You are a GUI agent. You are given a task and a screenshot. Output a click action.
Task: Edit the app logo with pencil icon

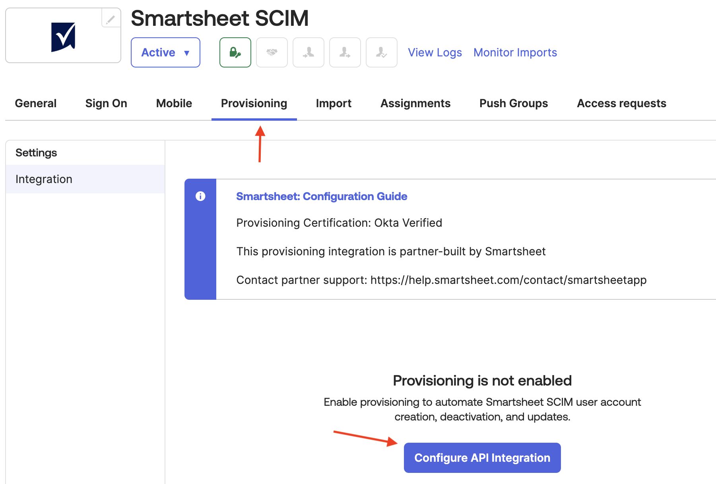pyautogui.click(x=111, y=19)
